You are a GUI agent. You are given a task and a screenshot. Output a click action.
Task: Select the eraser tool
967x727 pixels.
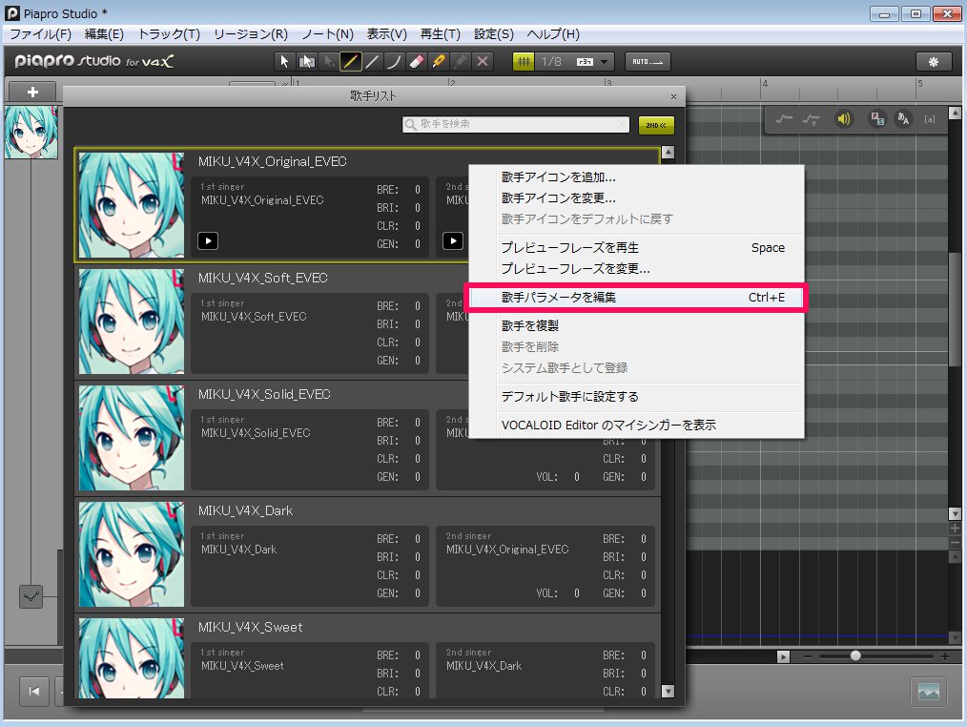pos(417,61)
